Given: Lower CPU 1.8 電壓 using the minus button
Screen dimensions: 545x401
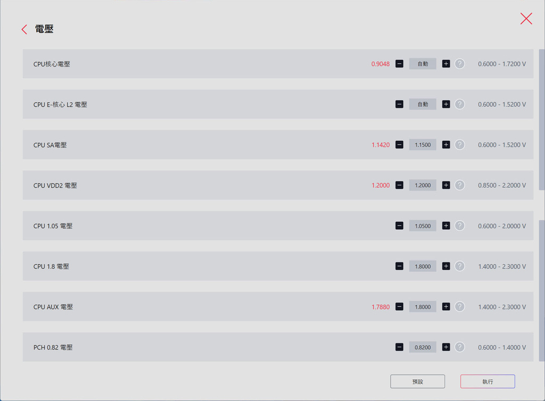Looking at the screenshot, I should coord(399,266).
